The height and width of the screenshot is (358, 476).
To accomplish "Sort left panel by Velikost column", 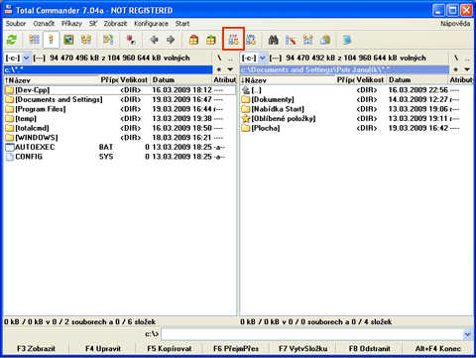I will pos(134,80).
